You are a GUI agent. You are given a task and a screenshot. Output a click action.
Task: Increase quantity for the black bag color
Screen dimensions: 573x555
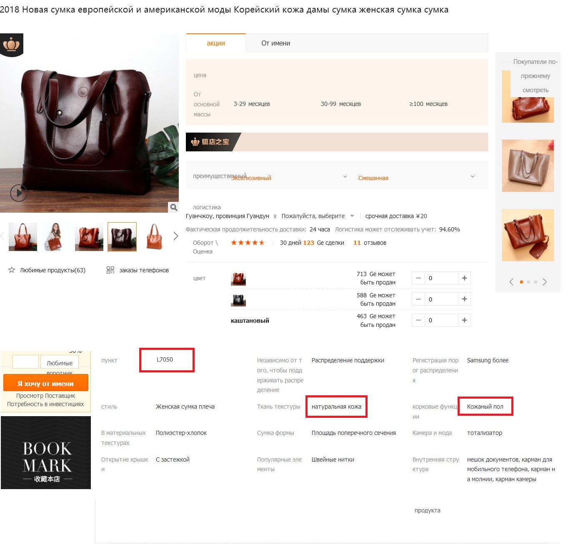(x=464, y=299)
